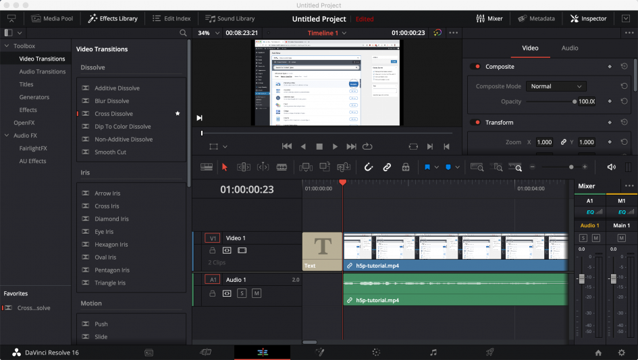Open the Fairlight page music note icon
This screenshot has height=360, width=638.
pos(433,353)
